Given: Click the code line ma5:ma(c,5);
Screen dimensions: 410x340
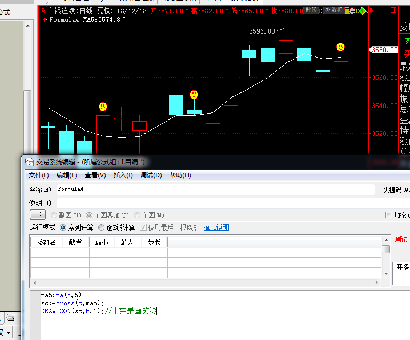Looking at the screenshot, I should click(x=63, y=295).
